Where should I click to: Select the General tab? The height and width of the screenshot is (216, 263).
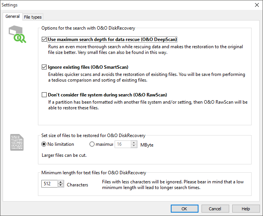(13, 17)
